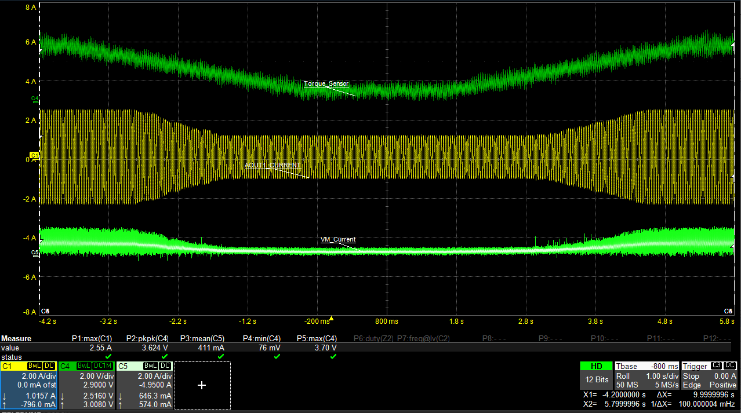Viewport: 741px width, 413px height.
Task: Click the HD 12 Bits indicator
Action: click(x=595, y=374)
